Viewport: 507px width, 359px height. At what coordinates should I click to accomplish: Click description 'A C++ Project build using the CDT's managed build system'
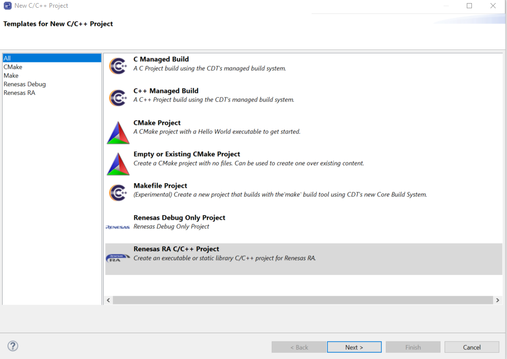(214, 100)
